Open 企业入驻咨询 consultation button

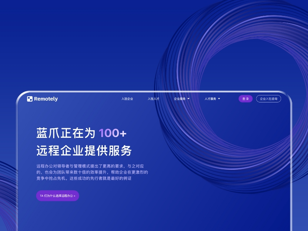tap(269, 99)
